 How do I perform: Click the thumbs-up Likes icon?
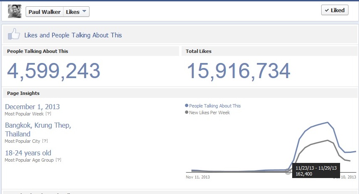pos(14,34)
